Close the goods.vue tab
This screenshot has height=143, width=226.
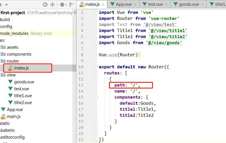click(x=202, y=5)
